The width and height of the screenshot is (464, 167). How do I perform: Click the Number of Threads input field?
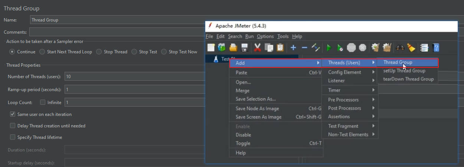pyautogui.click(x=134, y=77)
